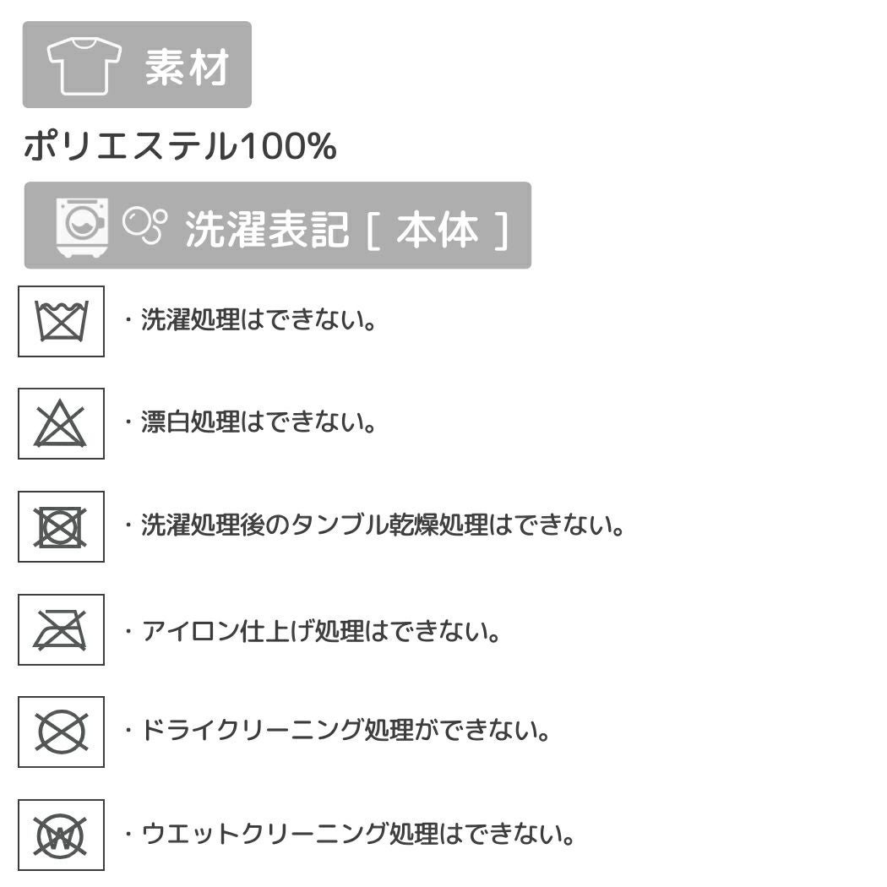Click the no tumble dry symbol
This screenshot has width=887, height=887.
click(61, 527)
